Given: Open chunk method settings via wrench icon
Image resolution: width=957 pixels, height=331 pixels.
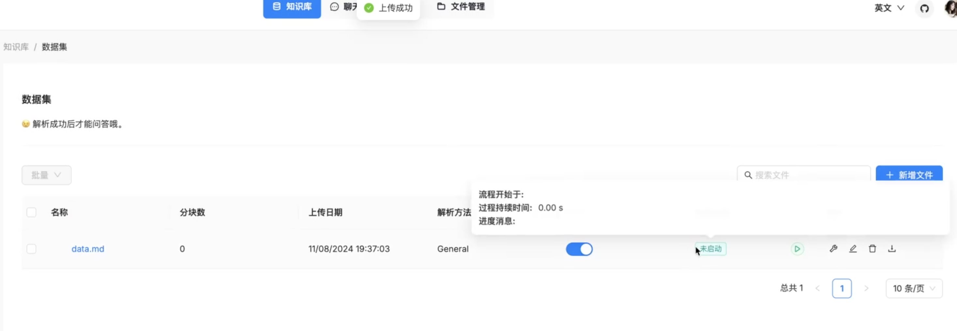Looking at the screenshot, I should 833,249.
